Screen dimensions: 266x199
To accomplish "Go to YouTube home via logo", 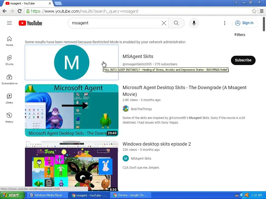I will (30, 23).
